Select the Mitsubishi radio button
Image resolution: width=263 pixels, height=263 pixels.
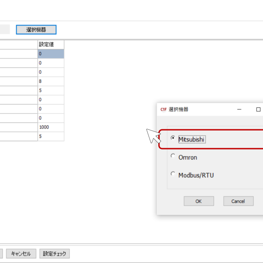coord(173,139)
